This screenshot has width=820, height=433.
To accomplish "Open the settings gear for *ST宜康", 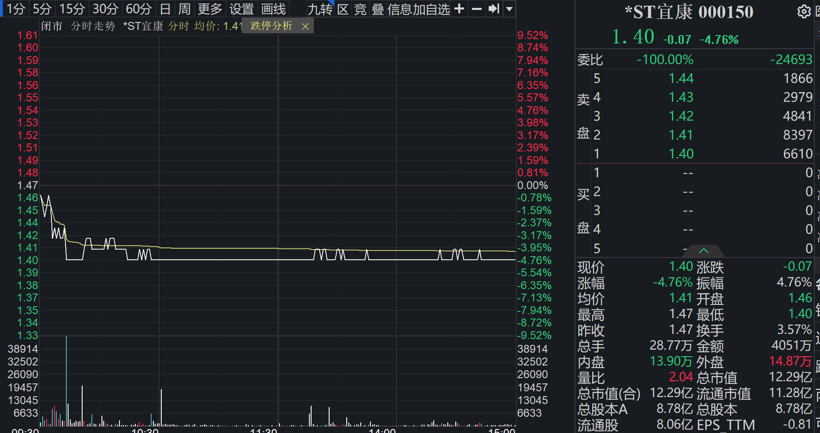I will [x=804, y=12].
